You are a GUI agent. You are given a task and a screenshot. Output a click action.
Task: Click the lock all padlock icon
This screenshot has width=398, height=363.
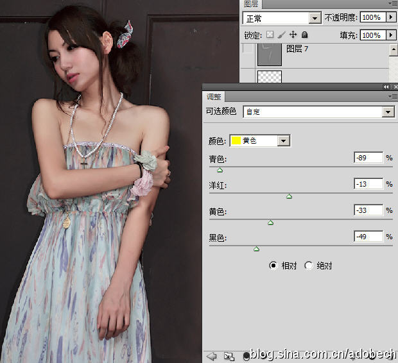click(x=304, y=35)
